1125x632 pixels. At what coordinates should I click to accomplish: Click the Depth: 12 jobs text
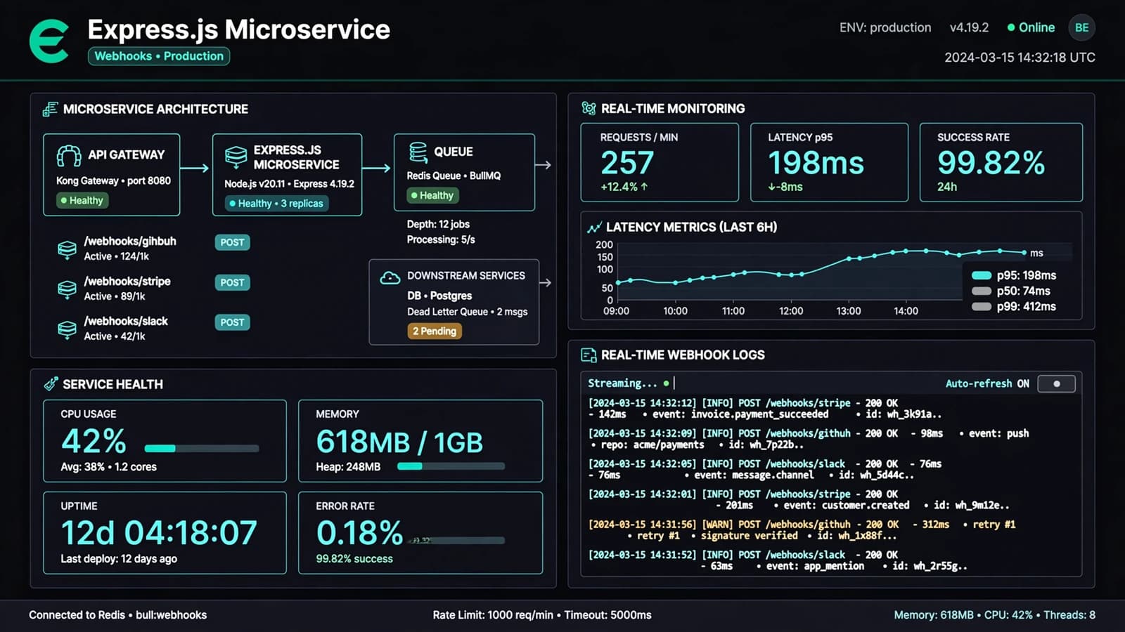tap(438, 224)
